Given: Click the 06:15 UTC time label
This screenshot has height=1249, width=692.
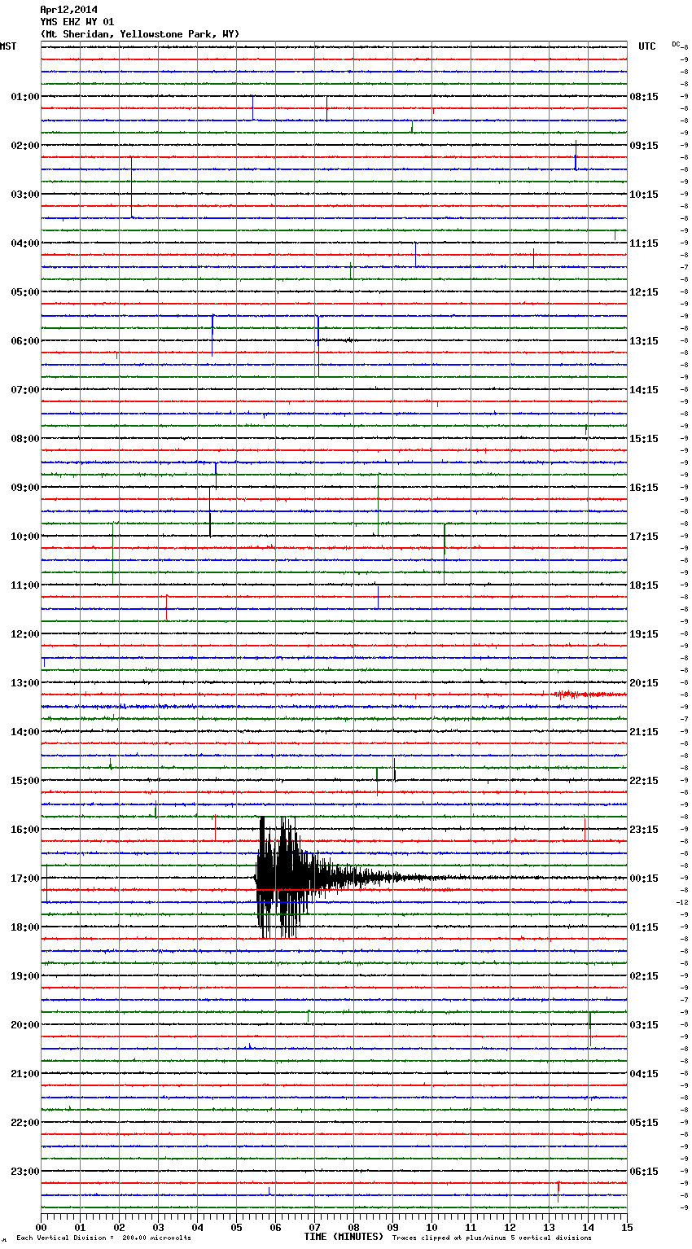Looking at the screenshot, I should tap(644, 1172).
